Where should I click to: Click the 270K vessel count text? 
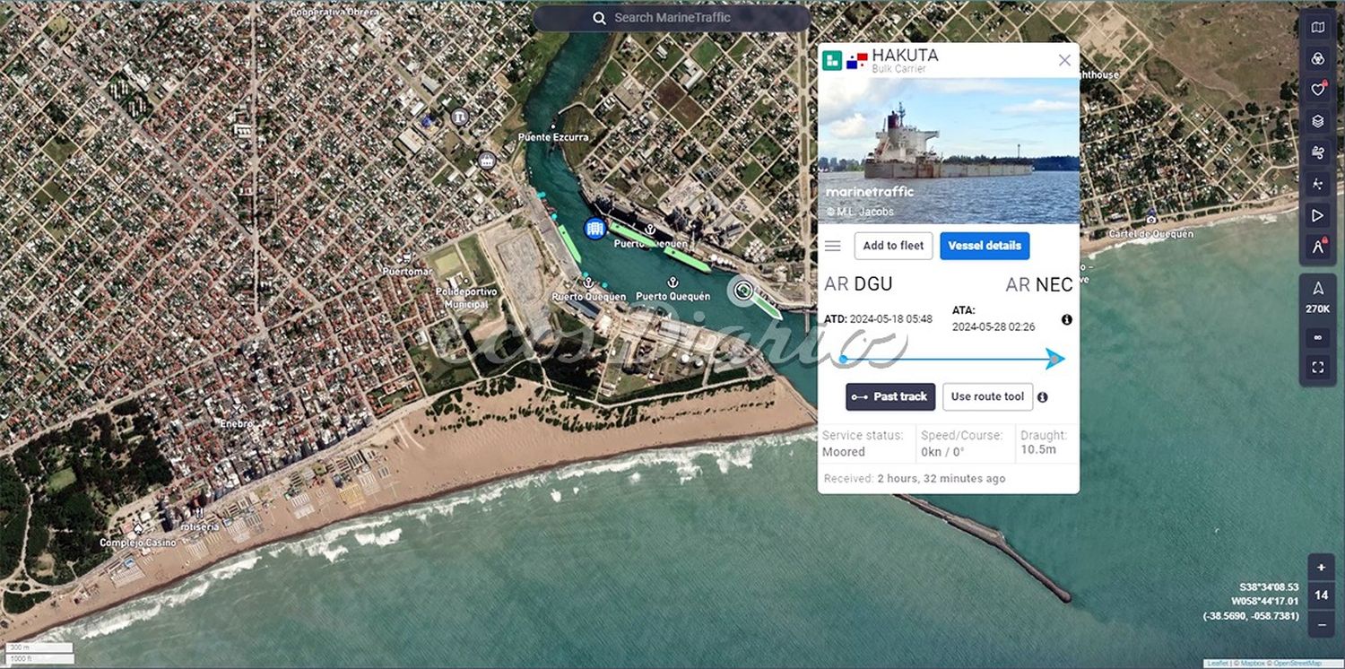1317,309
